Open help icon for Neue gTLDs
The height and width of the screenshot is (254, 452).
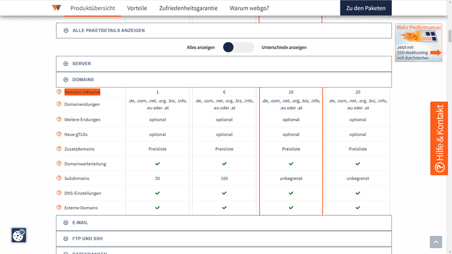click(x=59, y=134)
